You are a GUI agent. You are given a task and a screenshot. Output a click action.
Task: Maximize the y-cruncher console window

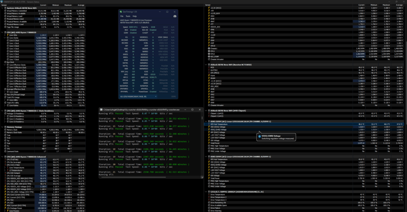point(192,110)
